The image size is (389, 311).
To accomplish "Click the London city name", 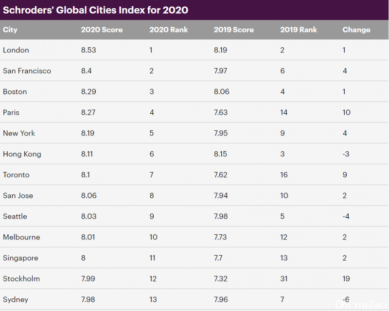I will click(16, 50).
